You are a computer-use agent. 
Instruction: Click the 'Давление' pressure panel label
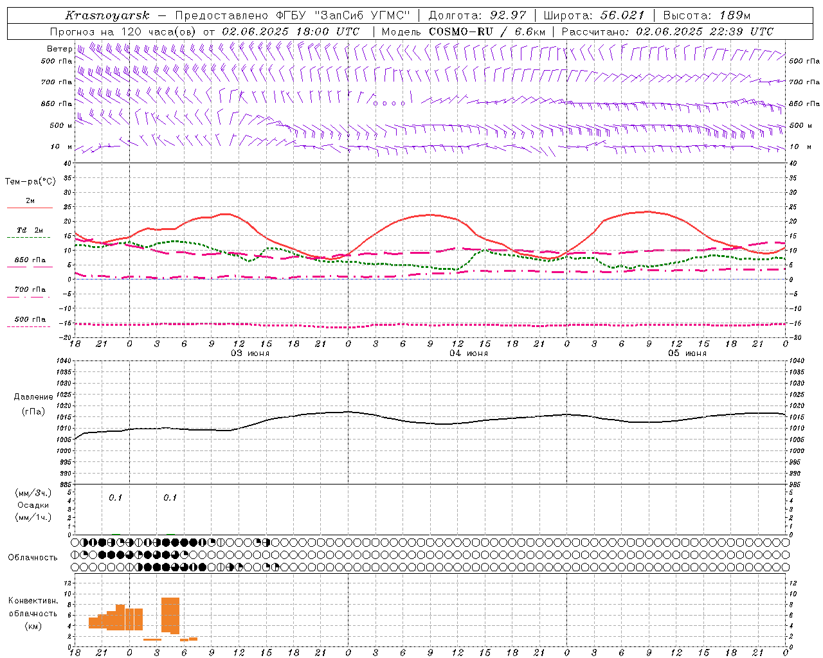[33, 397]
